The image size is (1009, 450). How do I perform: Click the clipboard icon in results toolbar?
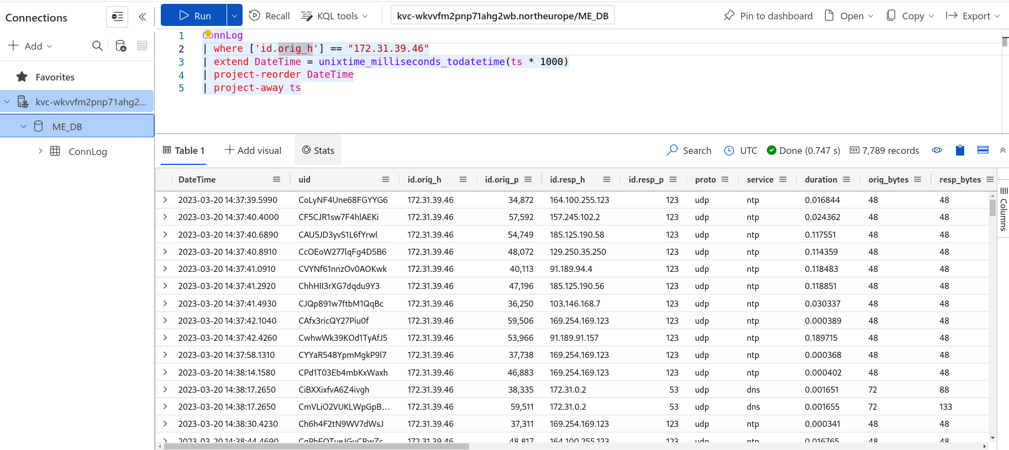pyautogui.click(x=960, y=150)
